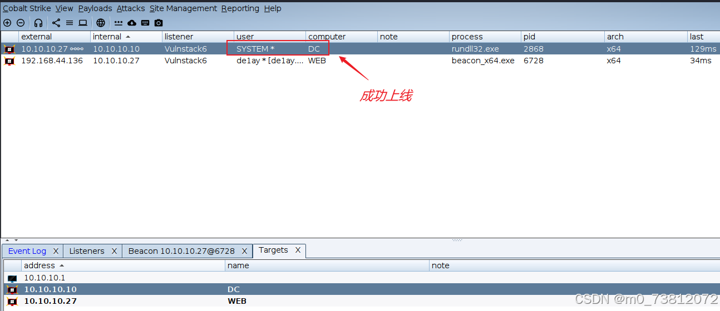Switch to the Session Table list icon
Viewport: 720px width, 311px height.
70,23
